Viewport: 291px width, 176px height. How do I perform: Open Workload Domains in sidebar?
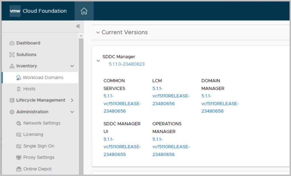click(x=43, y=77)
